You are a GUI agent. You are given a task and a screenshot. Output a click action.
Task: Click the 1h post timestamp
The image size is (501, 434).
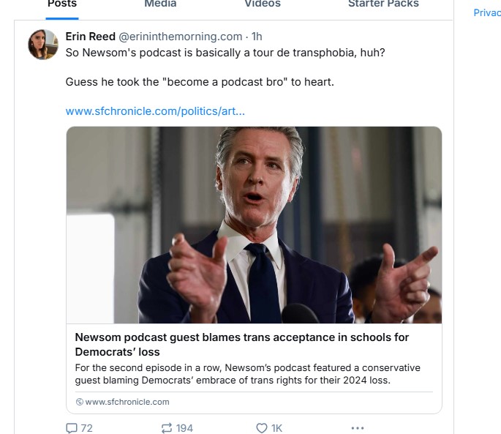click(257, 37)
